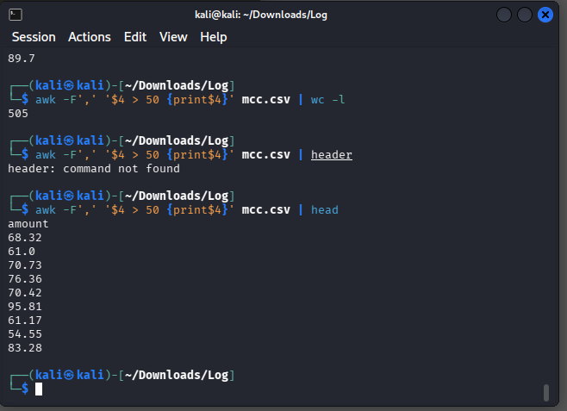The height and width of the screenshot is (411, 567).
Task: Click the output value 61.17
Action: [25, 321]
